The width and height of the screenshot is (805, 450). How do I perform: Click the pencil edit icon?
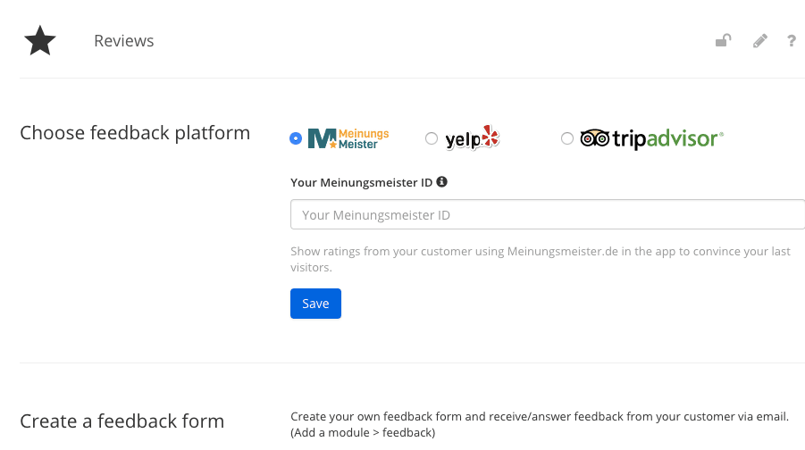pyautogui.click(x=760, y=40)
